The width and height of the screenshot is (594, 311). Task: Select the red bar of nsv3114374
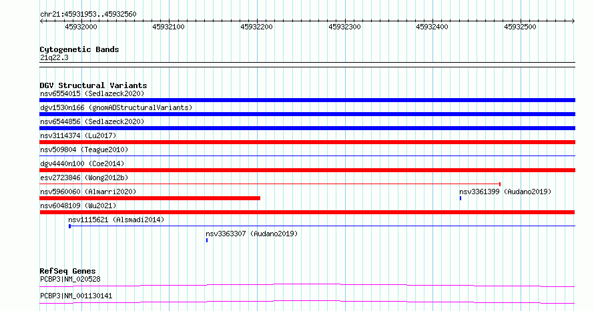[x=307, y=142]
